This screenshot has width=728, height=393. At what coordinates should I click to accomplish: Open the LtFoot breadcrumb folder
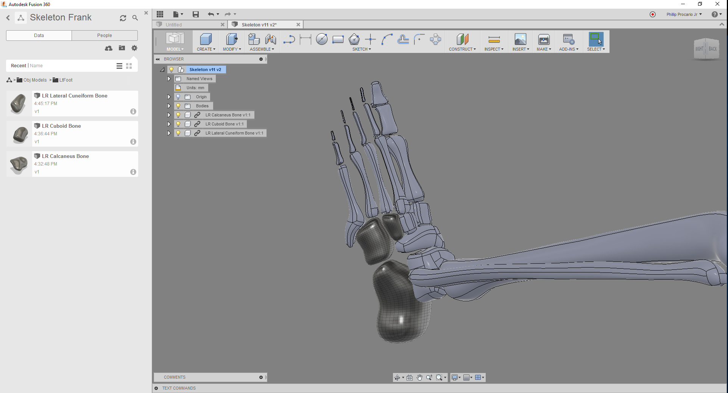click(63, 80)
